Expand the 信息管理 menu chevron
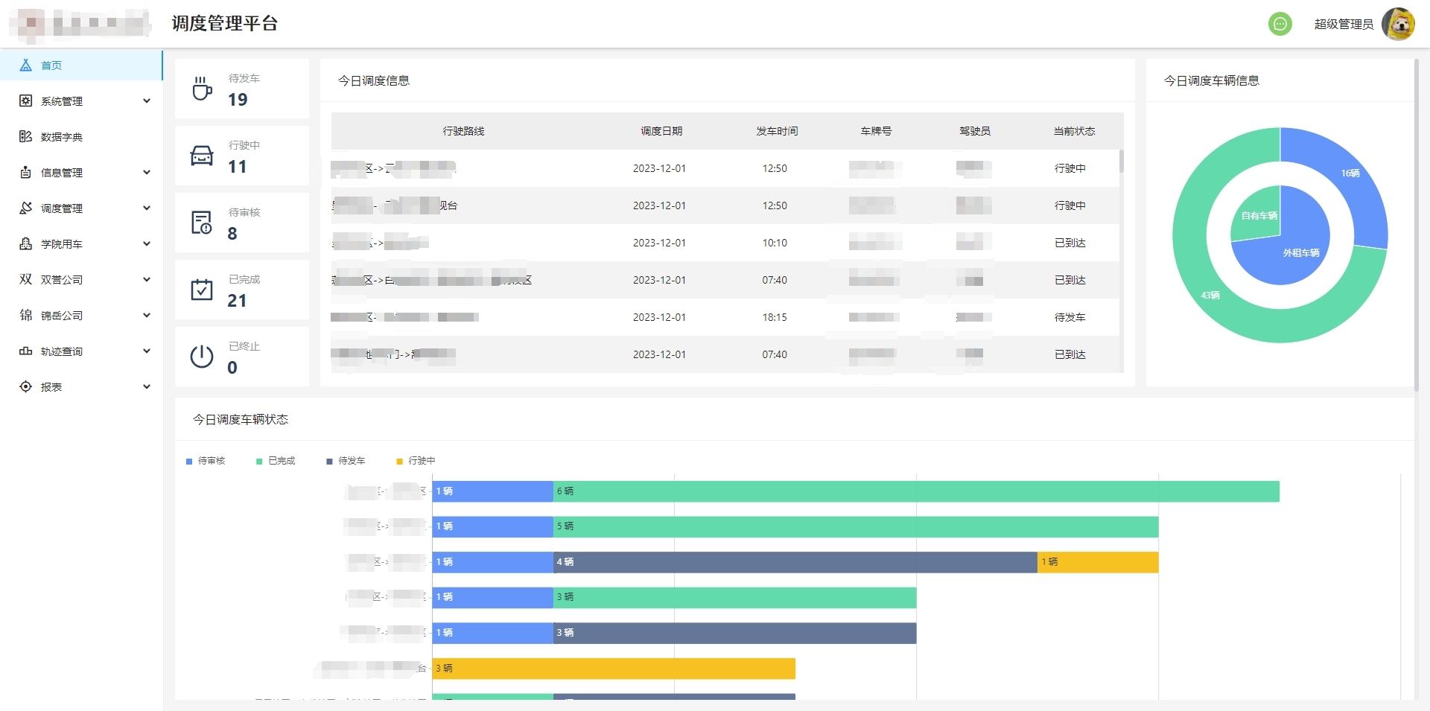Image resolution: width=1430 pixels, height=711 pixels. (147, 173)
